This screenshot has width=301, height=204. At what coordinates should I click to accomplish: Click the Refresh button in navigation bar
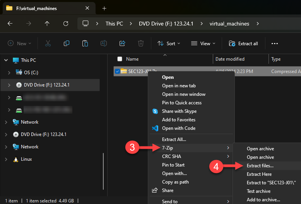(66, 24)
